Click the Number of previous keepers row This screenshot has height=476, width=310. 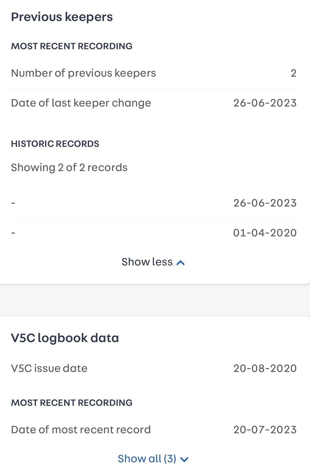[154, 73]
